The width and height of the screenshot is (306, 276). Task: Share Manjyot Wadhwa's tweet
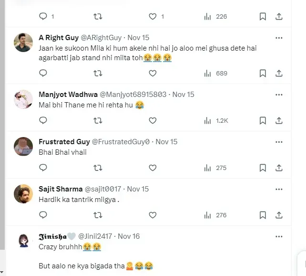pos(279,121)
